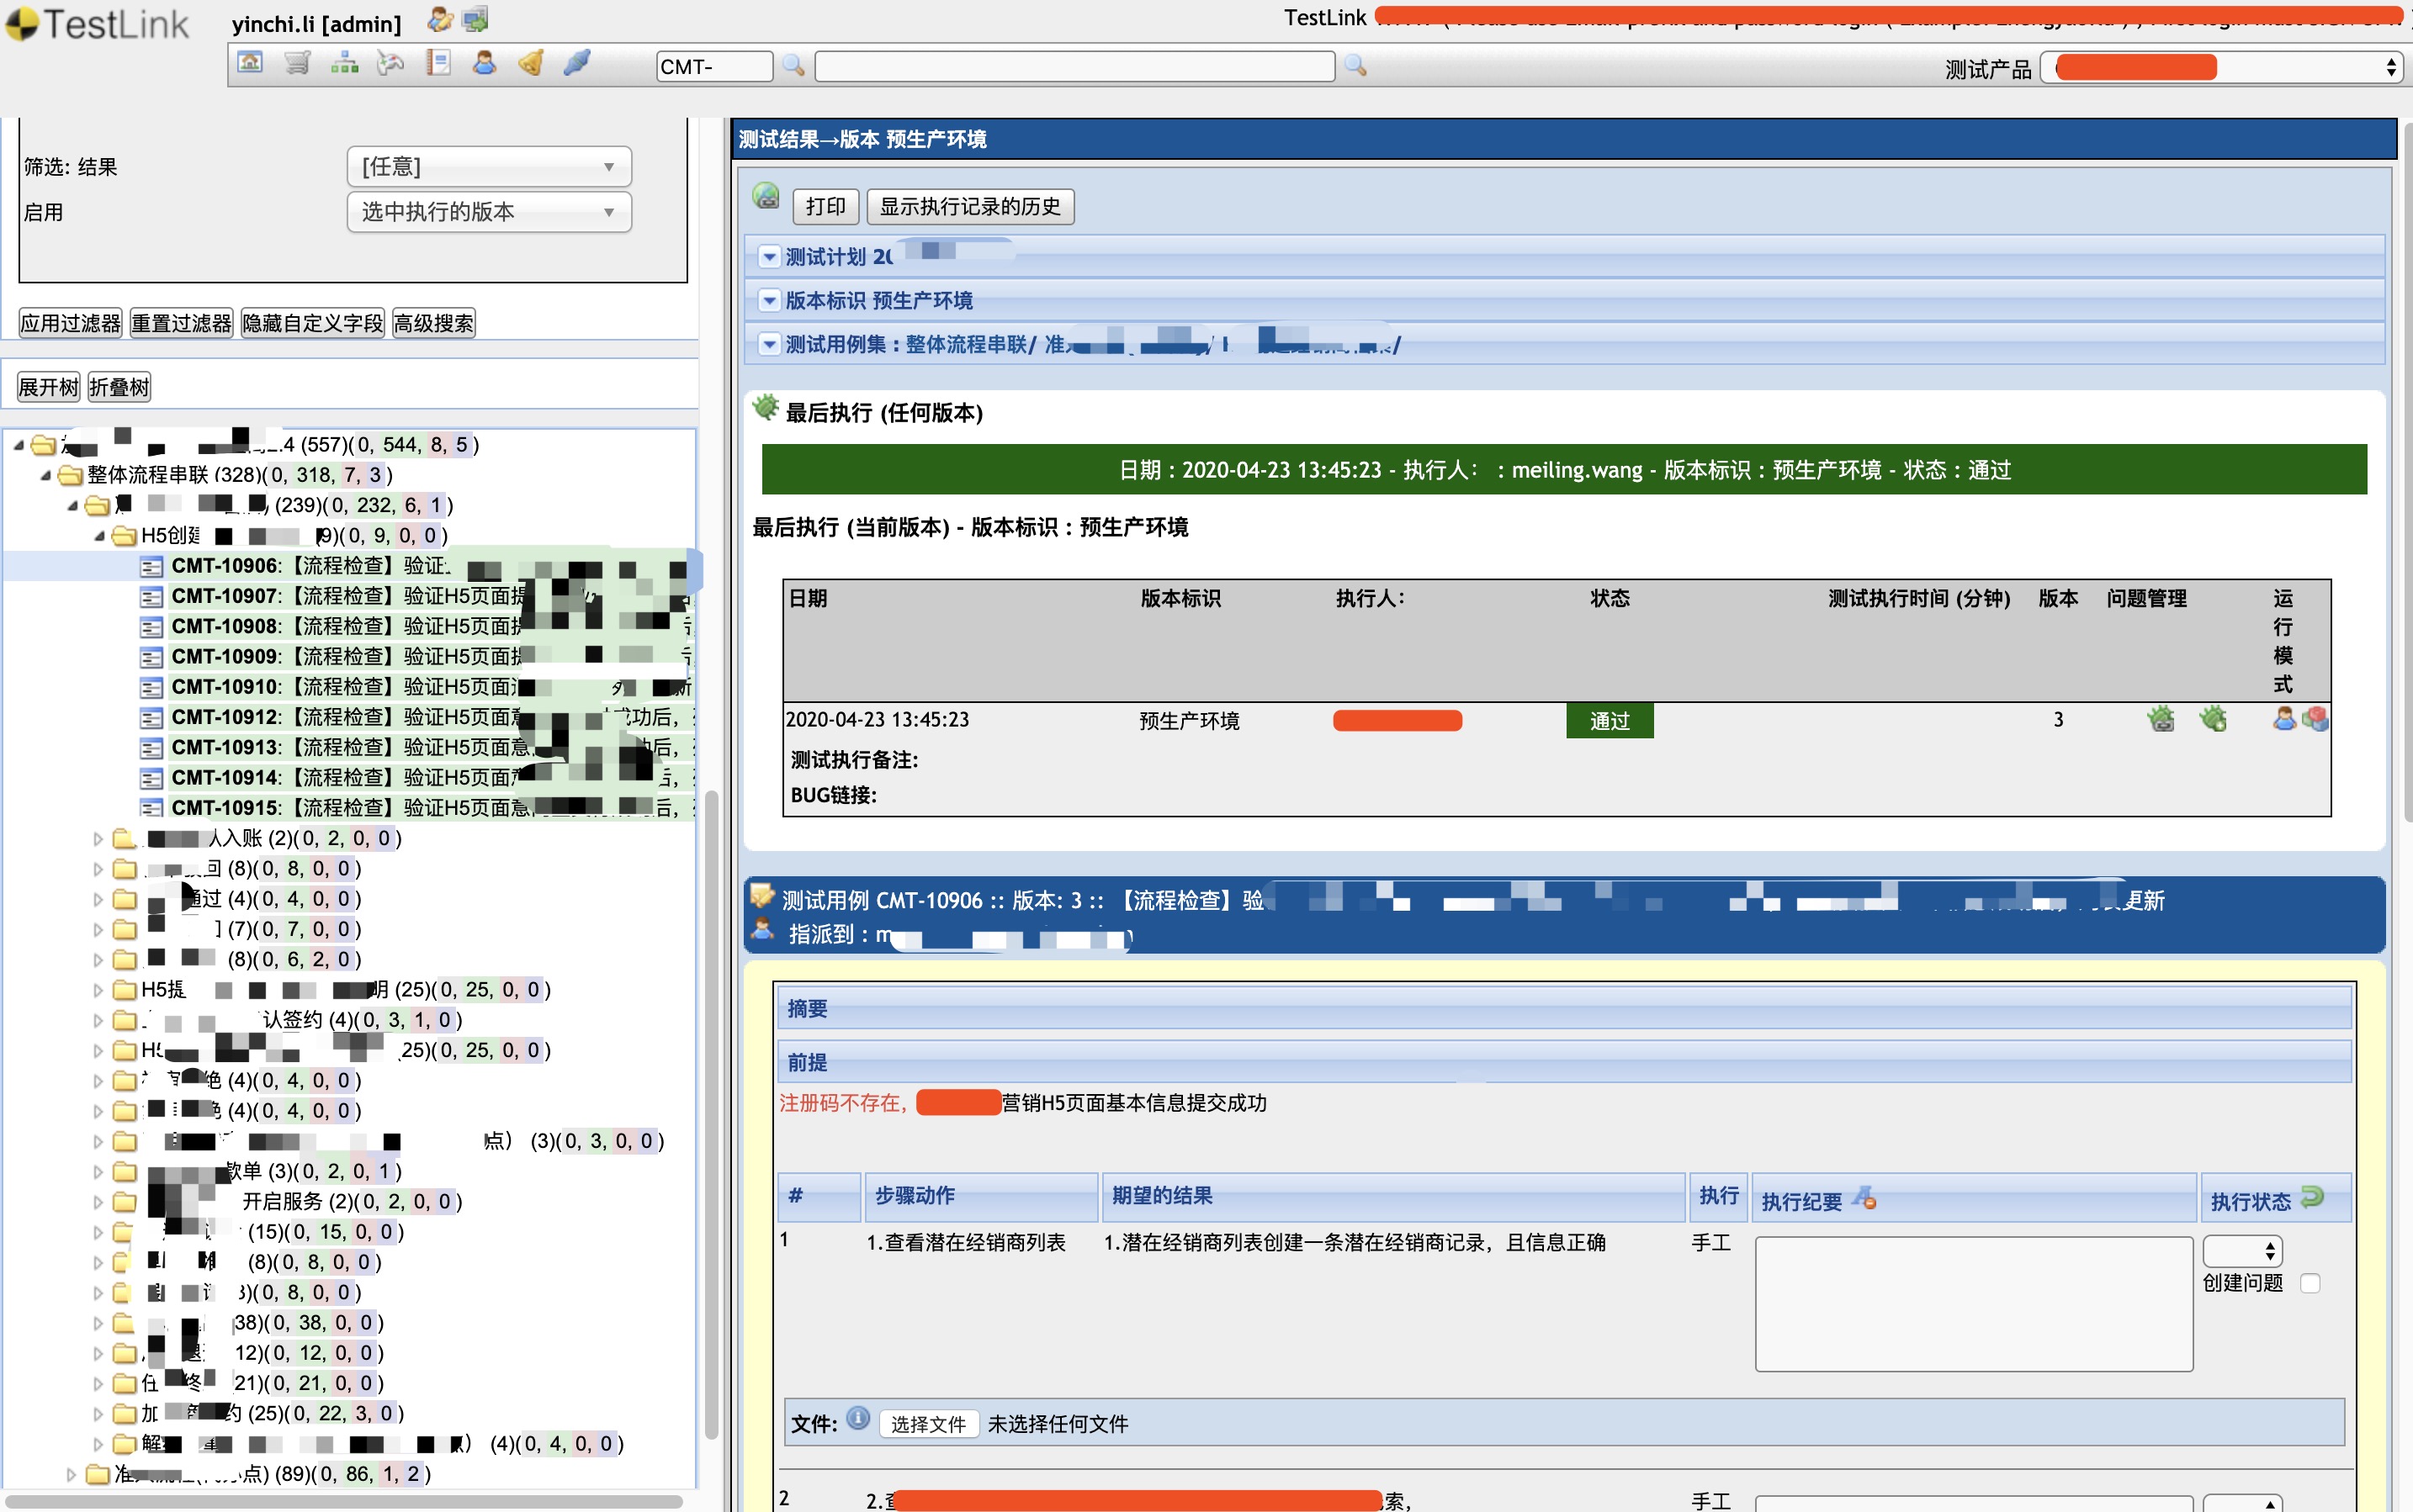Click the 摘要 section header

pyautogui.click(x=1563, y=1008)
